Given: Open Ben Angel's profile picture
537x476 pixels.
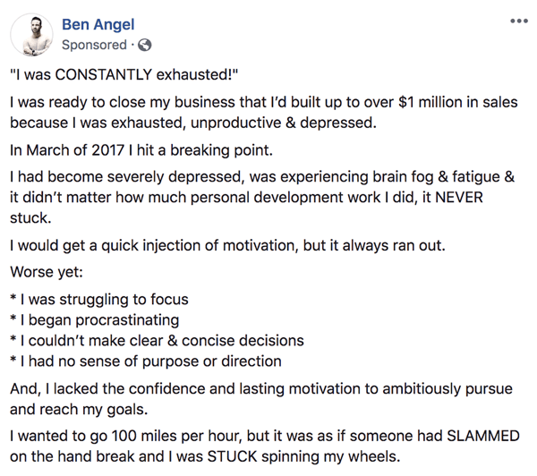Looking at the screenshot, I should pos(31,35).
